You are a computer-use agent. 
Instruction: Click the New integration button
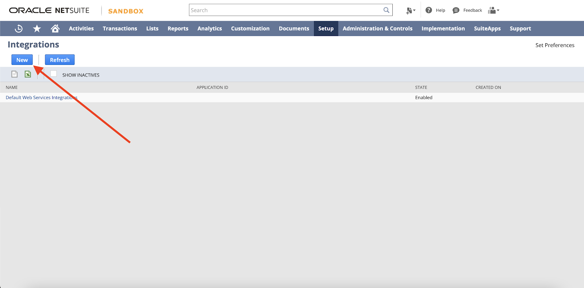pyautogui.click(x=22, y=60)
